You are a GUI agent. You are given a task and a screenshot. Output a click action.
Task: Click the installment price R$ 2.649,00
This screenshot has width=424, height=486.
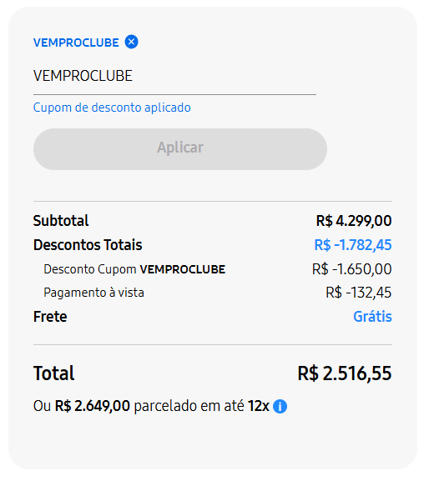point(92,406)
